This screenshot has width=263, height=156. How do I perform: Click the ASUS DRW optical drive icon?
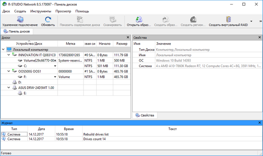(15, 88)
